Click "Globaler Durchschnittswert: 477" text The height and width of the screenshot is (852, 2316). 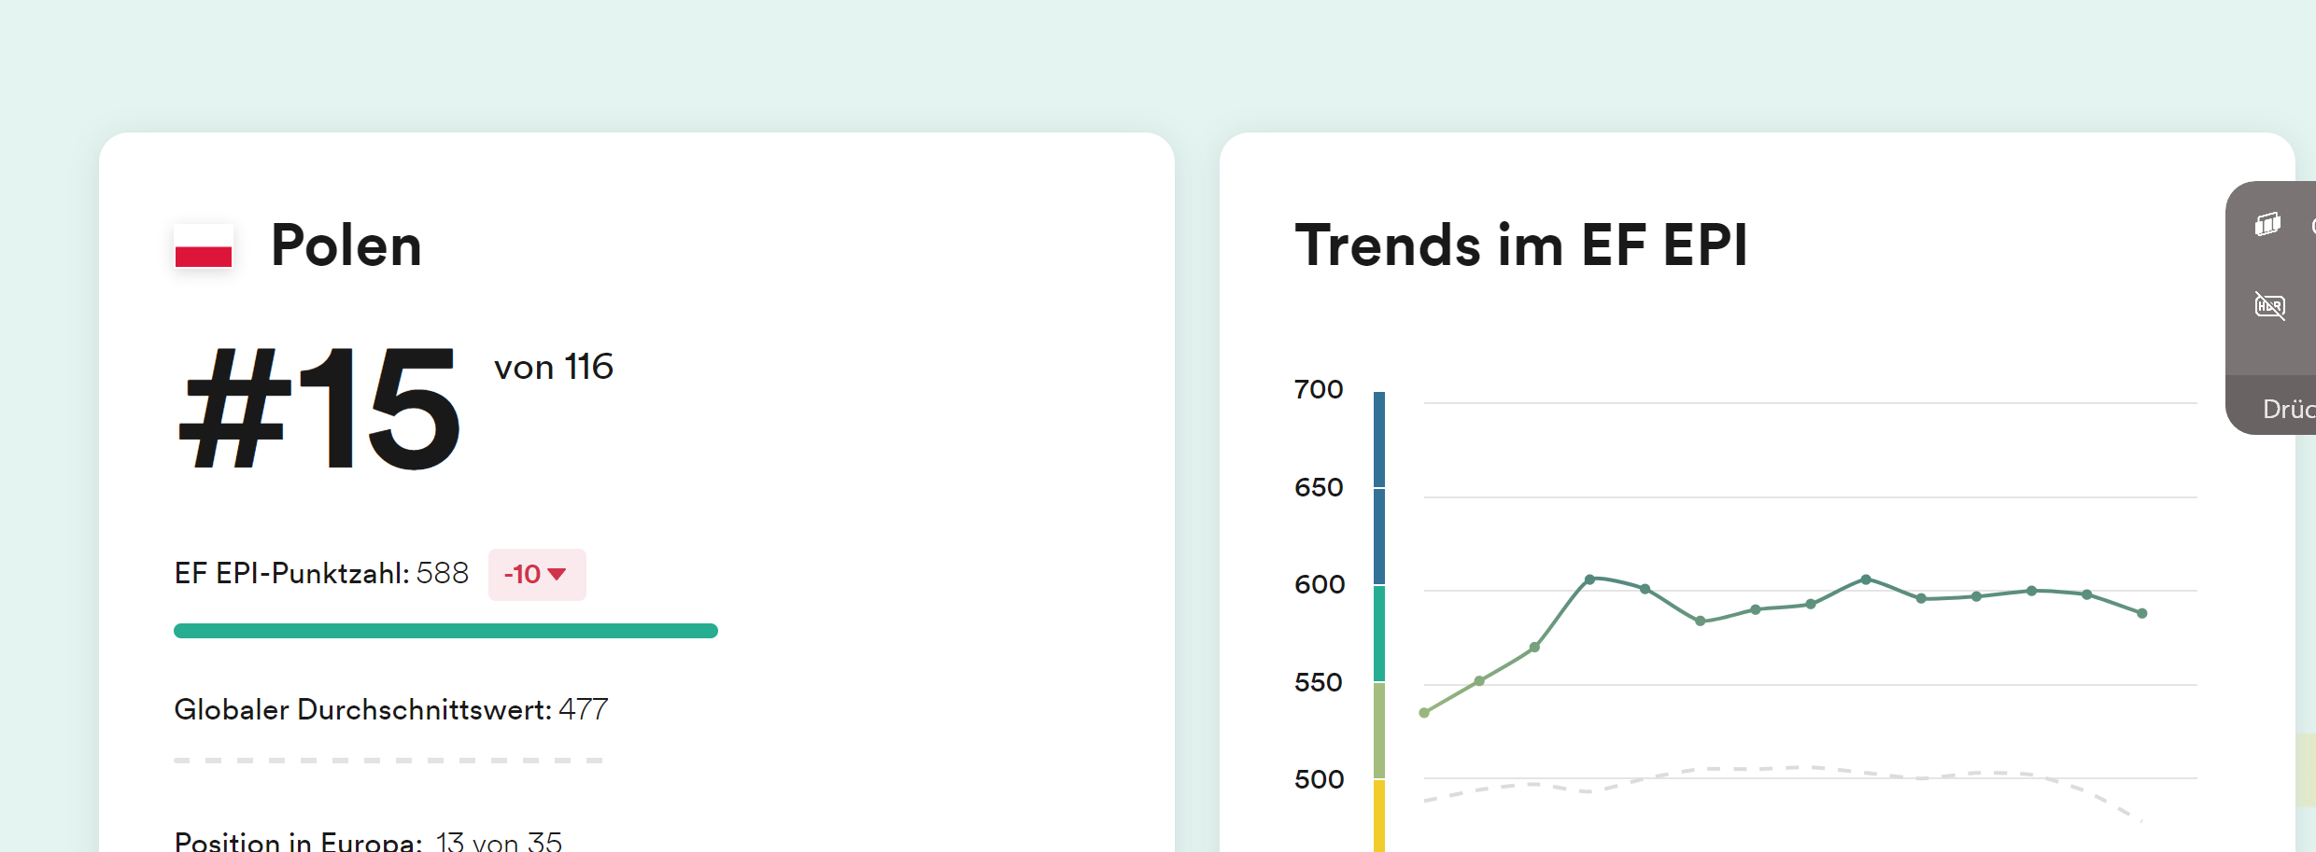click(x=391, y=709)
